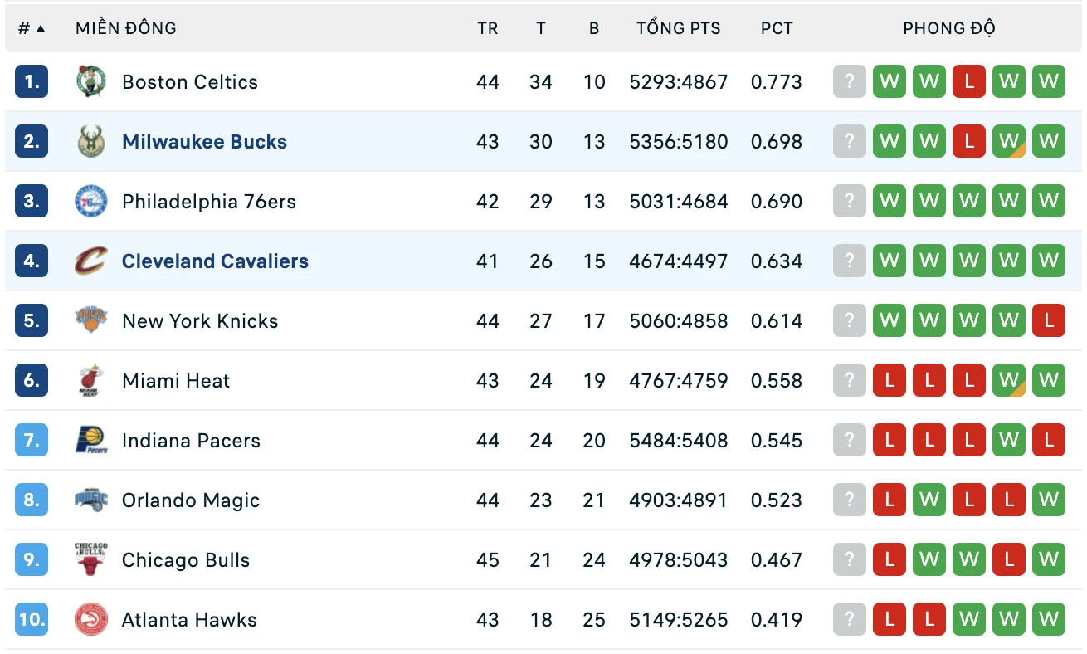
Task: Click the Boston Celtics team logo
Action: coord(91,82)
